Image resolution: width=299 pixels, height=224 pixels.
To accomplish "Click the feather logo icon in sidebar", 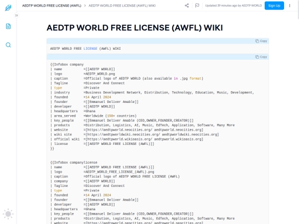I will (x=8, y=8).
